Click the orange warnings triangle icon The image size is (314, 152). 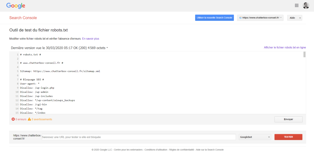[29, 119]
